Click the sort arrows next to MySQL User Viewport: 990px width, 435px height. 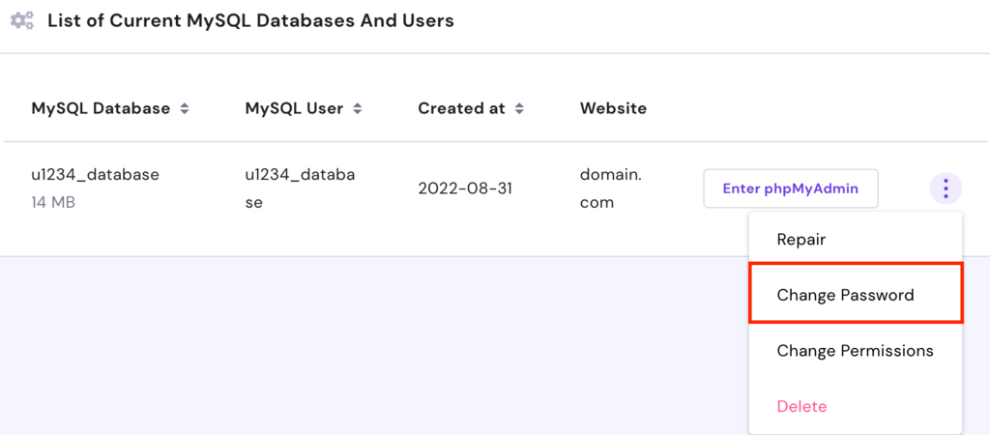click(x=357, y=109)
